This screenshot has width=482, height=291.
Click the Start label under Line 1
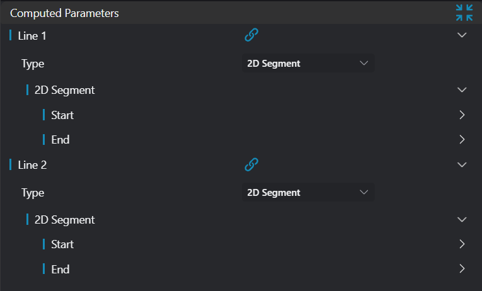[x=62, y=115]
